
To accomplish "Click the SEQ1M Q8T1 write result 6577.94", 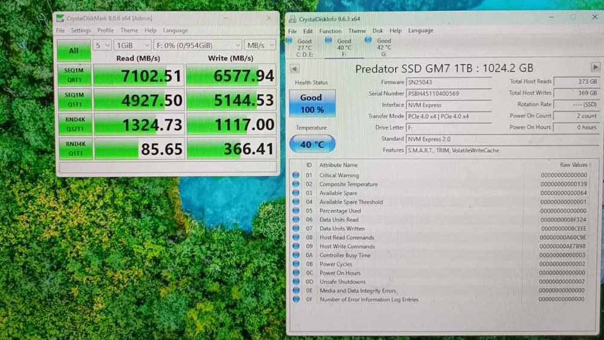I will pos(231,75).
